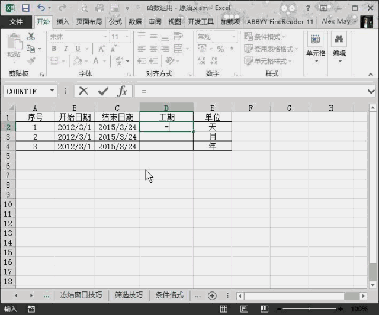
Task: Open the Cells group dropdown
Action: pyautogui.click(x=316, y=48)
